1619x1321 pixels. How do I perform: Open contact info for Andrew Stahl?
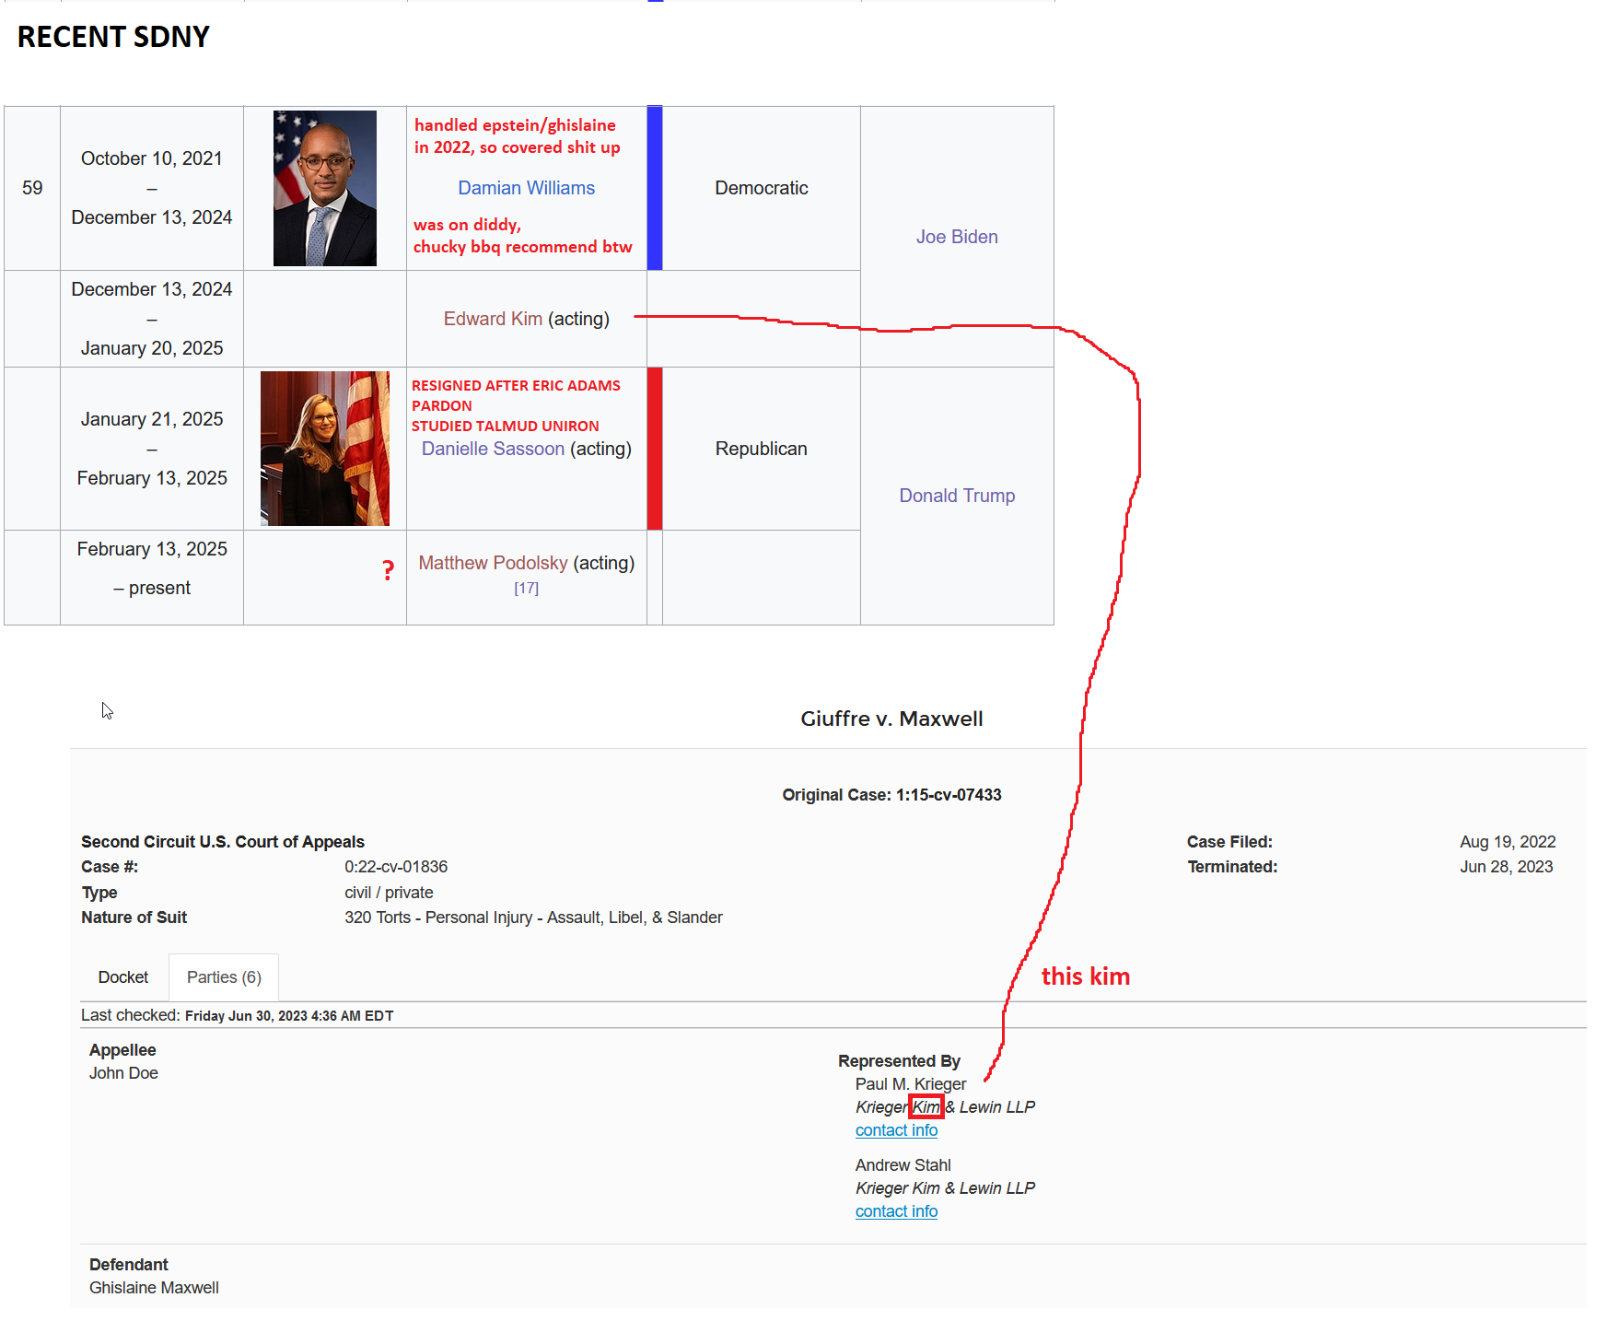[896, 1211]
